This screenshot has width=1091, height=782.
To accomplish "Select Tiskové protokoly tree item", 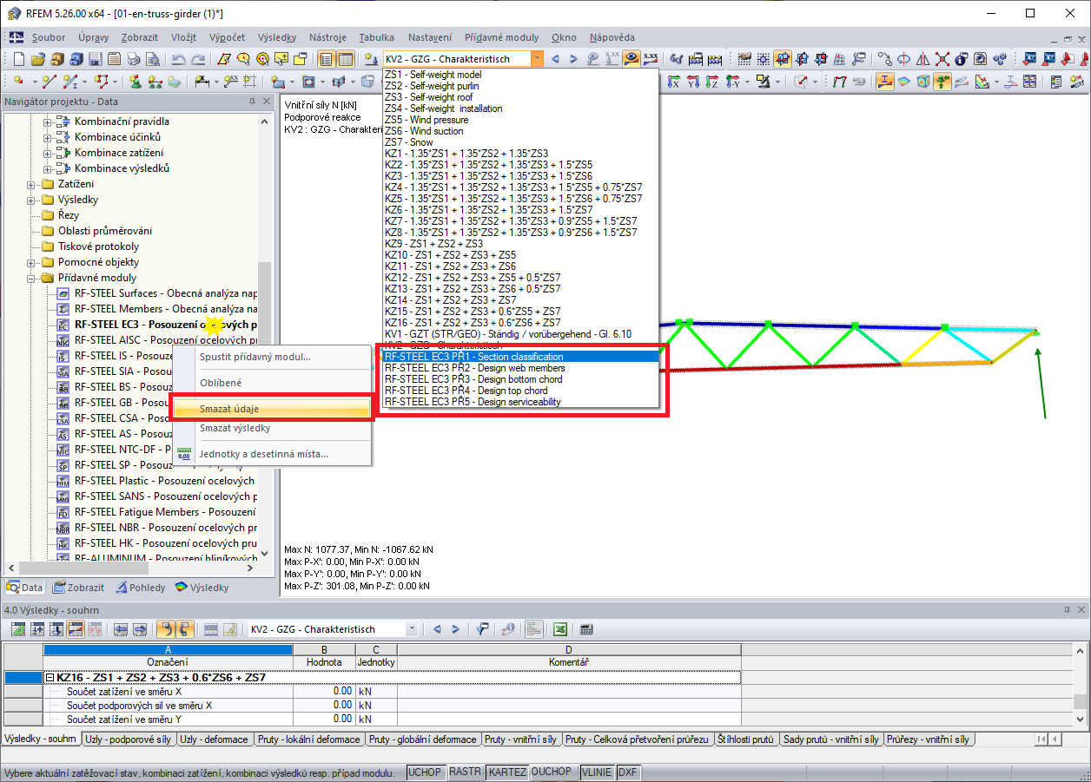I will coord(98,246).
